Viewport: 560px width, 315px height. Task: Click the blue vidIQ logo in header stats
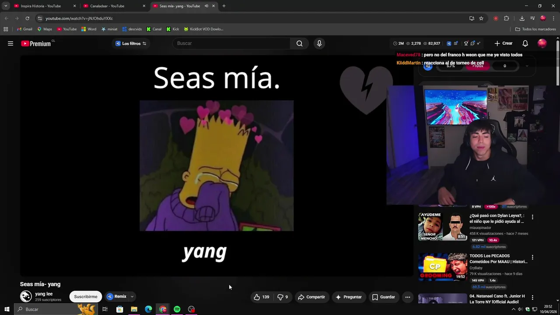tap(449, 43)
